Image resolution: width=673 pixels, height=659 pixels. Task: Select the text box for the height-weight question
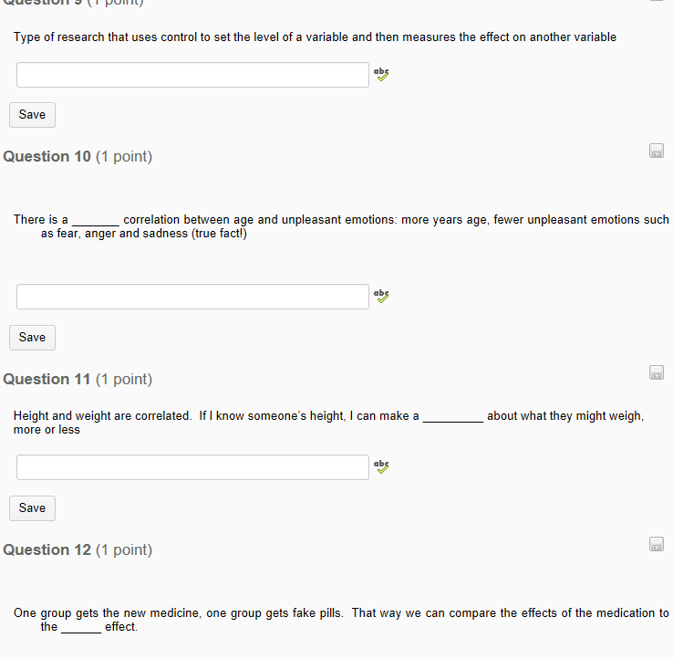pyautogui.click(x=192, y=467)
